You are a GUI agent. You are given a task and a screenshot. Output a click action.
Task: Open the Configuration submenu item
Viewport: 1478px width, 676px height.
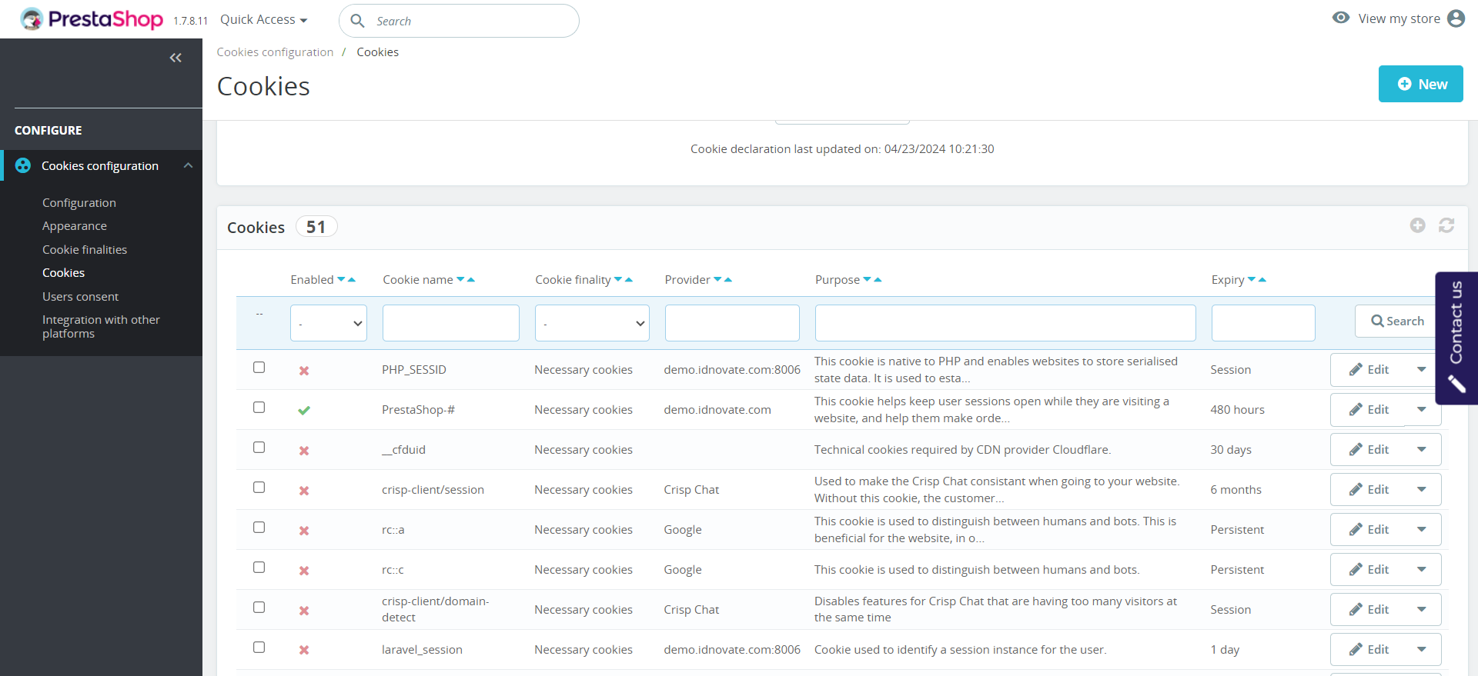click(x=79, y=203)
